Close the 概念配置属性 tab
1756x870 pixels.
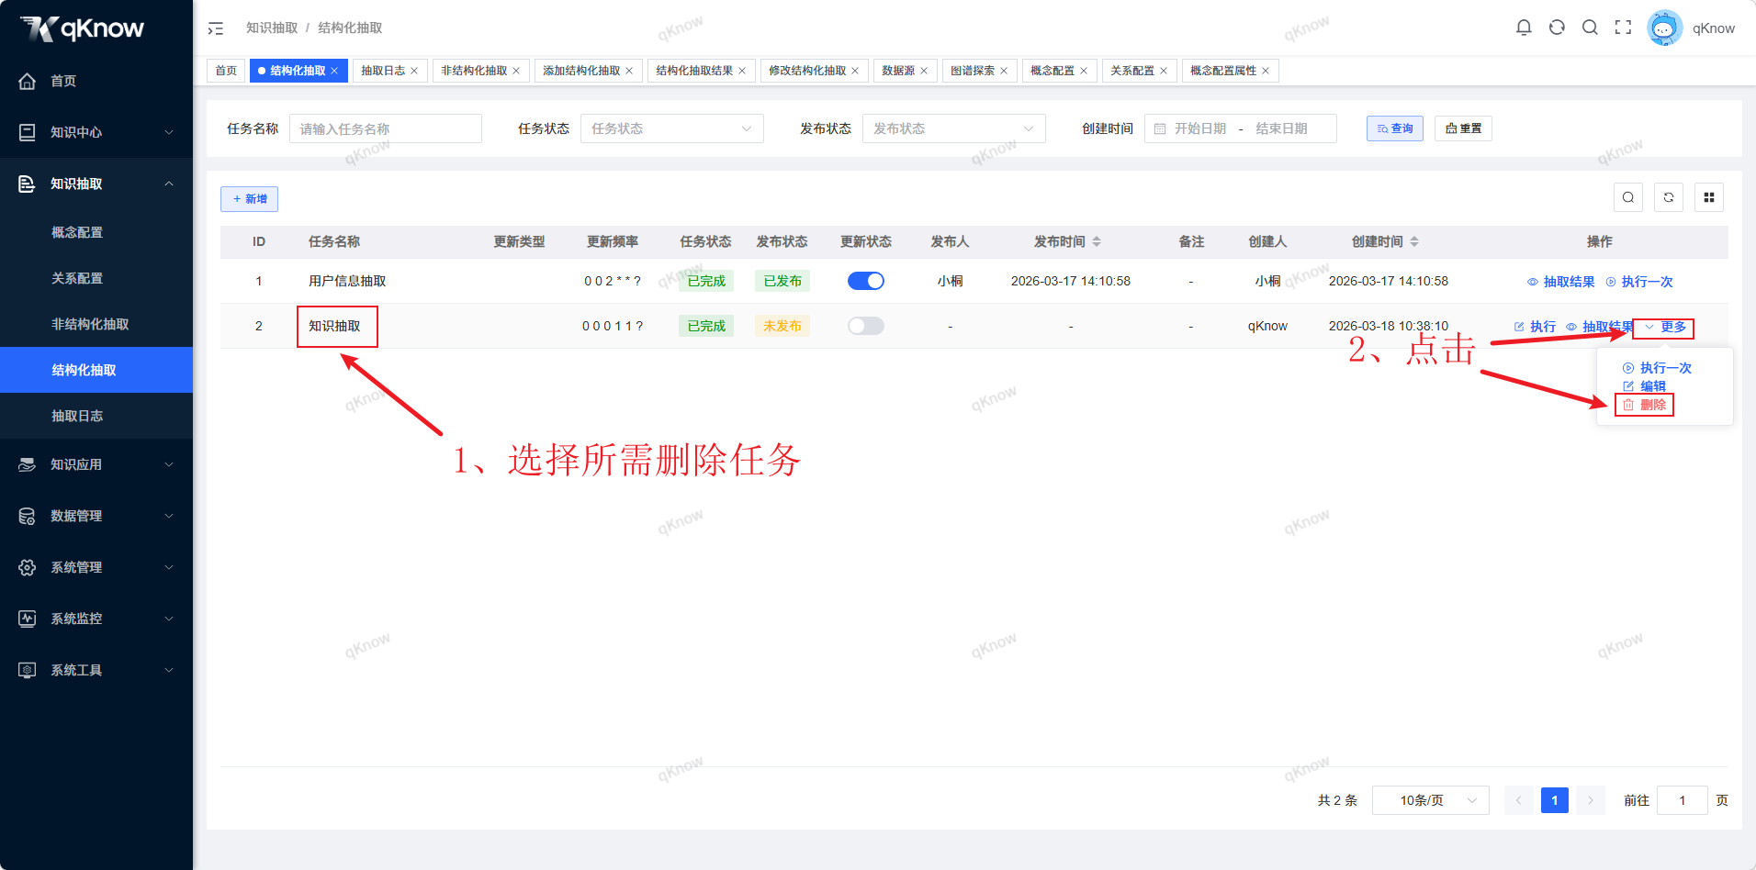[1266, 71]
